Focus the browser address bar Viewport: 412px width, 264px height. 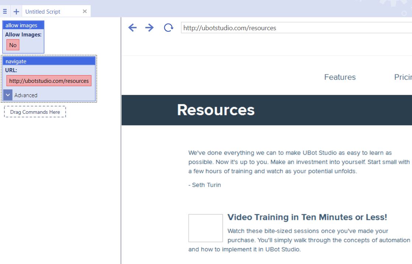click(x=296, y=28)
